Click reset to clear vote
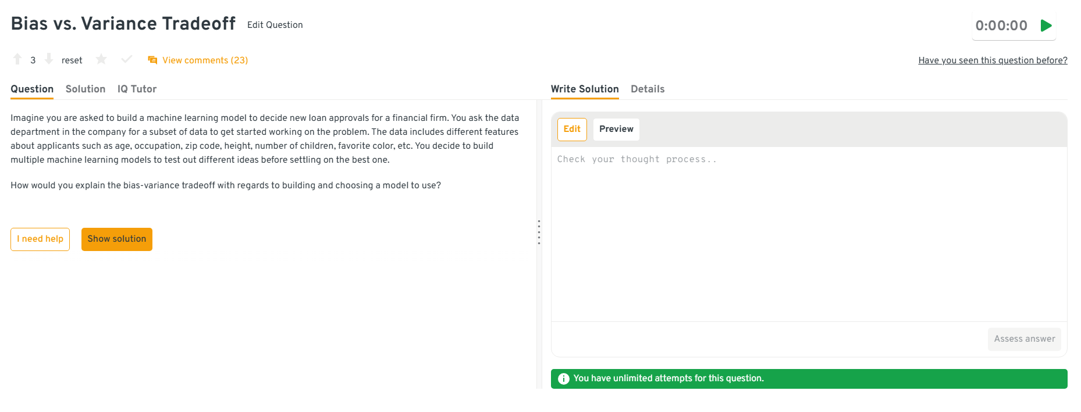The width and height of the screenshot is (1081, 412). pyautogui.click(x=72, y=60)
